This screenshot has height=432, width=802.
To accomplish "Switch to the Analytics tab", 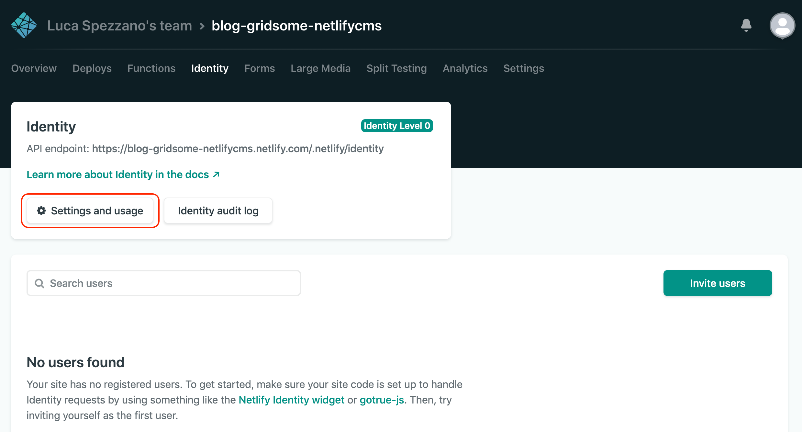I will pyautogui.click(x=465, y=68).
